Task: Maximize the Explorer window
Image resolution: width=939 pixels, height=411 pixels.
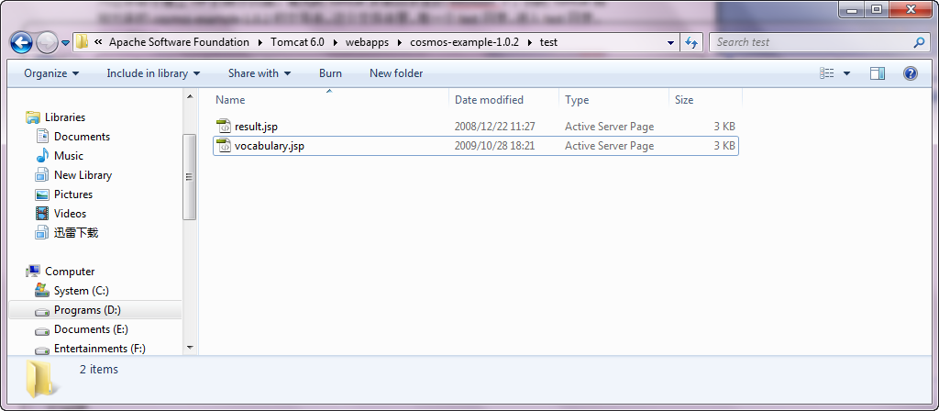Action: (877, 9)
